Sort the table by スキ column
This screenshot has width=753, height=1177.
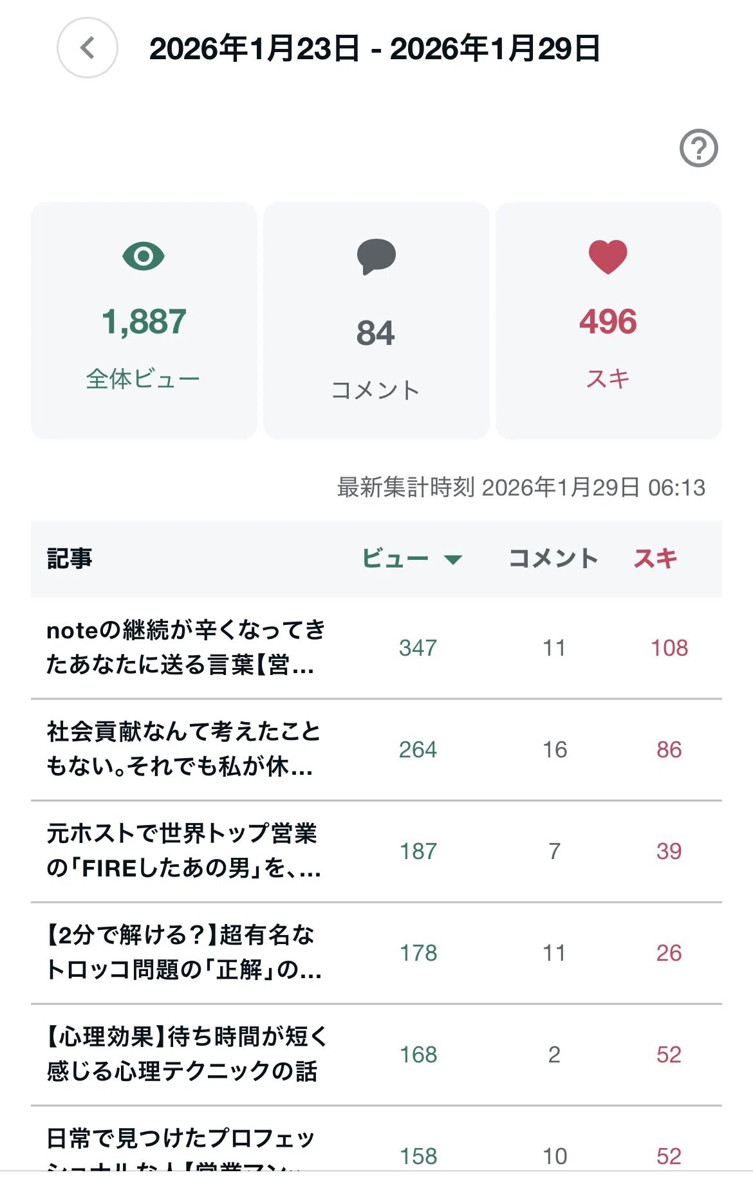[x=656, y=559]
